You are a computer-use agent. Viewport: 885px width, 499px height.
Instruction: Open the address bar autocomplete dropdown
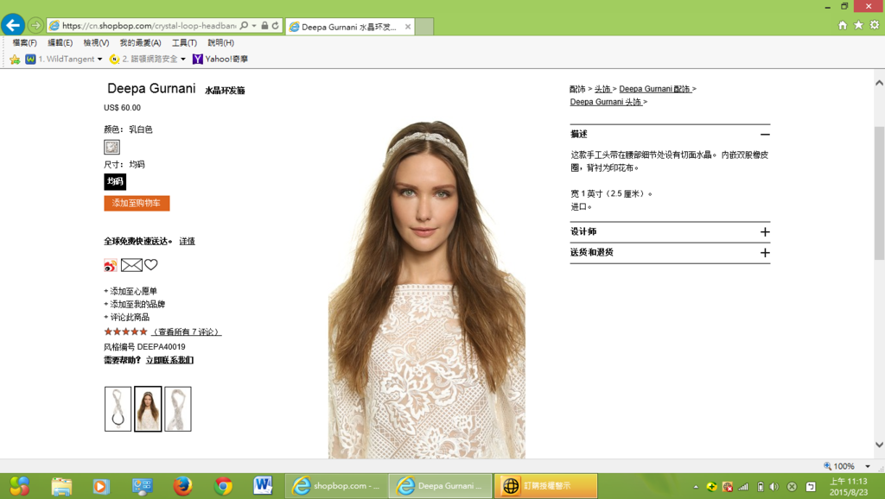[254, 25]
